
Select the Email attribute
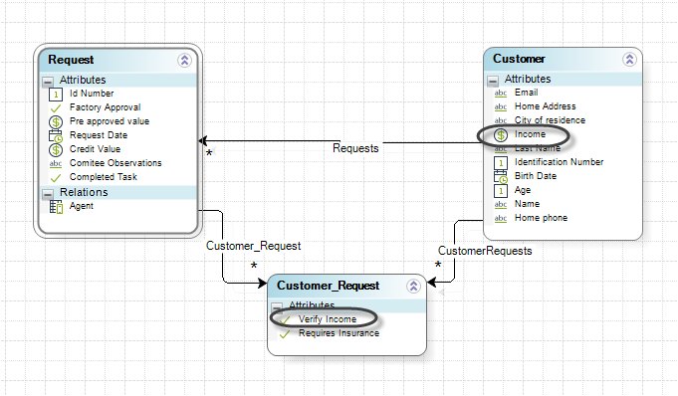coord(527,93)
